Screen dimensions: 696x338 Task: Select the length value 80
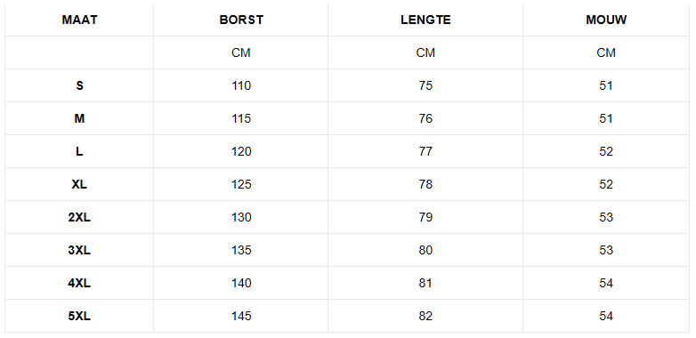pos(425,250)
